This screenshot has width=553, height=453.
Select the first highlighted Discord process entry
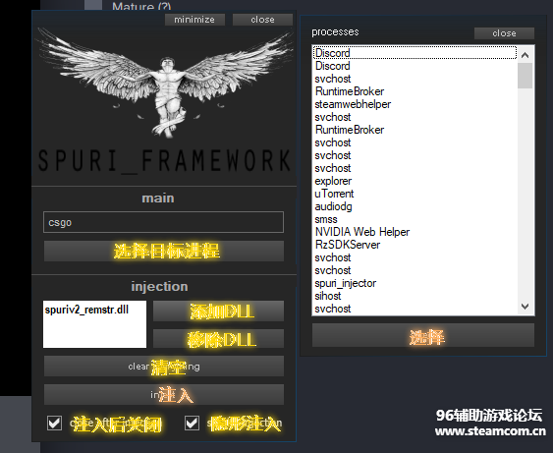pos(415,53)
